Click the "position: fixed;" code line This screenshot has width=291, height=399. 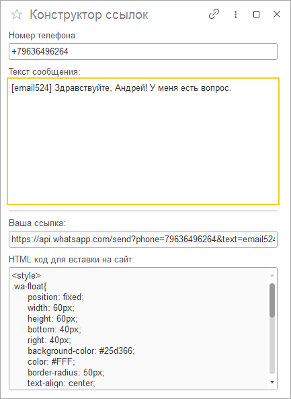56,297
